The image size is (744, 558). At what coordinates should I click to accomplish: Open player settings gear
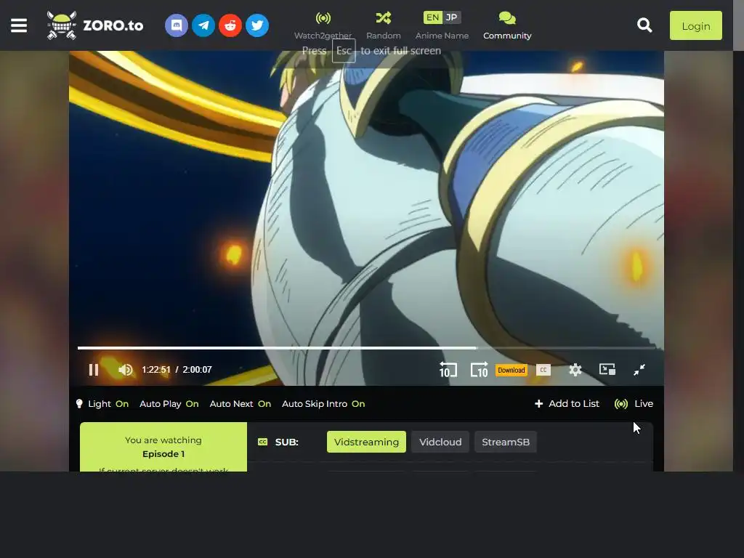[575, 370]
